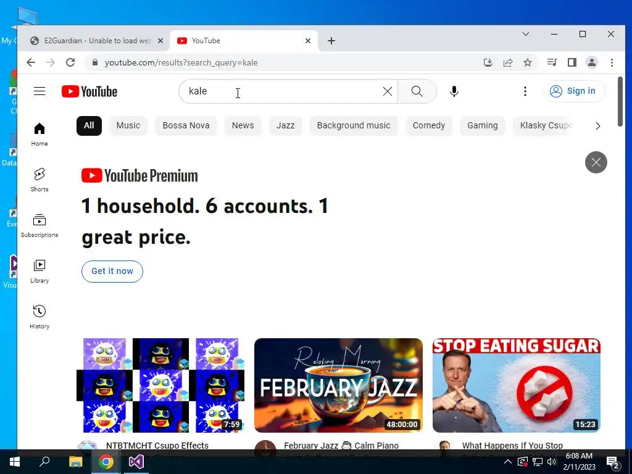Show hidden tray icons chevron
This screenshot has height=474, width=632.
[x=507, y=462]
